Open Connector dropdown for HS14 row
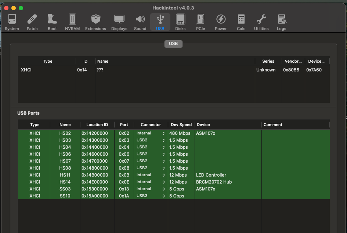The width and height of the screenshot is (347, 233). 151,182
